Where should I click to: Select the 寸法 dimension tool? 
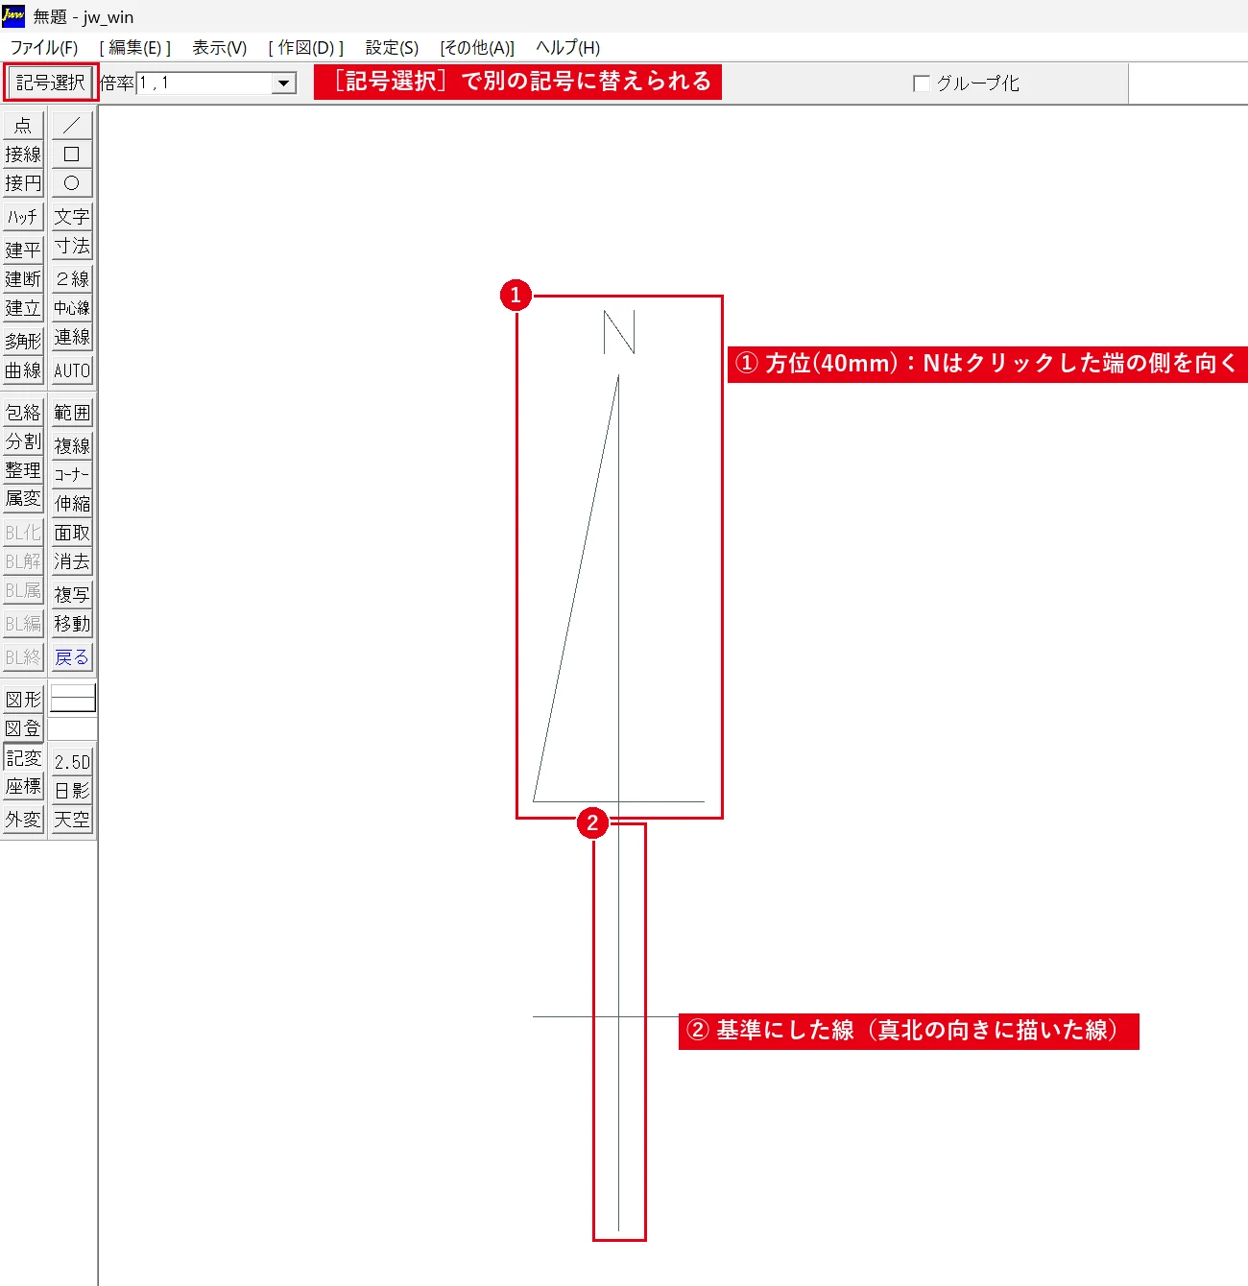coord(72,246)
